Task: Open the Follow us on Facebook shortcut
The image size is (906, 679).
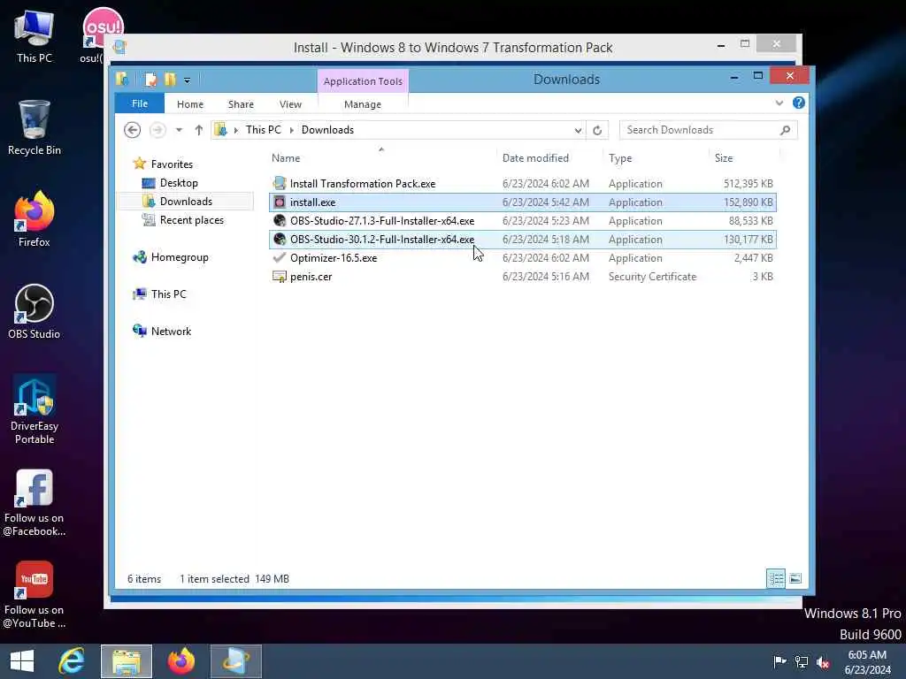Action: click(x=35, y=502)
